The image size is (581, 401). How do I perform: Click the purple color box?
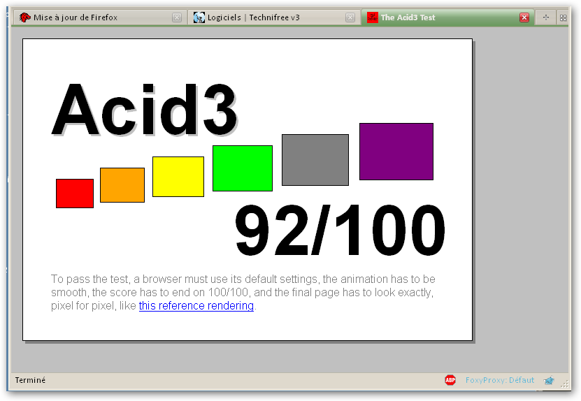point(396,152)
